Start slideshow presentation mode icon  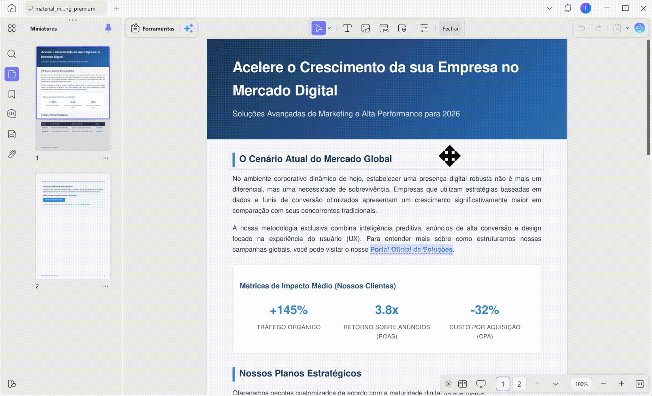pos(481,384)
